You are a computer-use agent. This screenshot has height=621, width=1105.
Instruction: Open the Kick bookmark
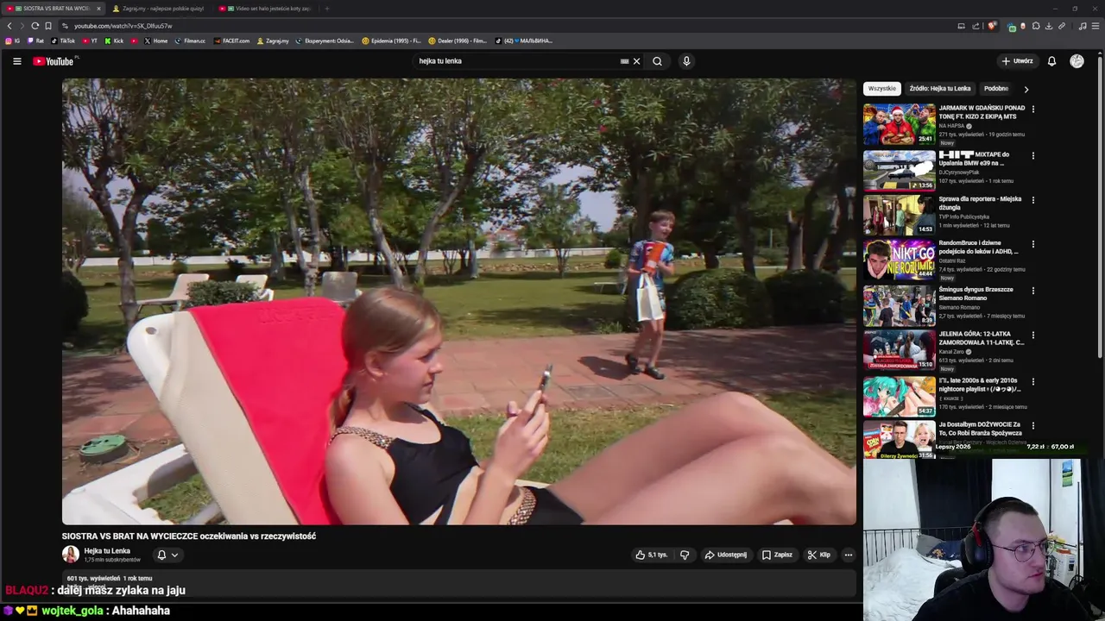114,41
